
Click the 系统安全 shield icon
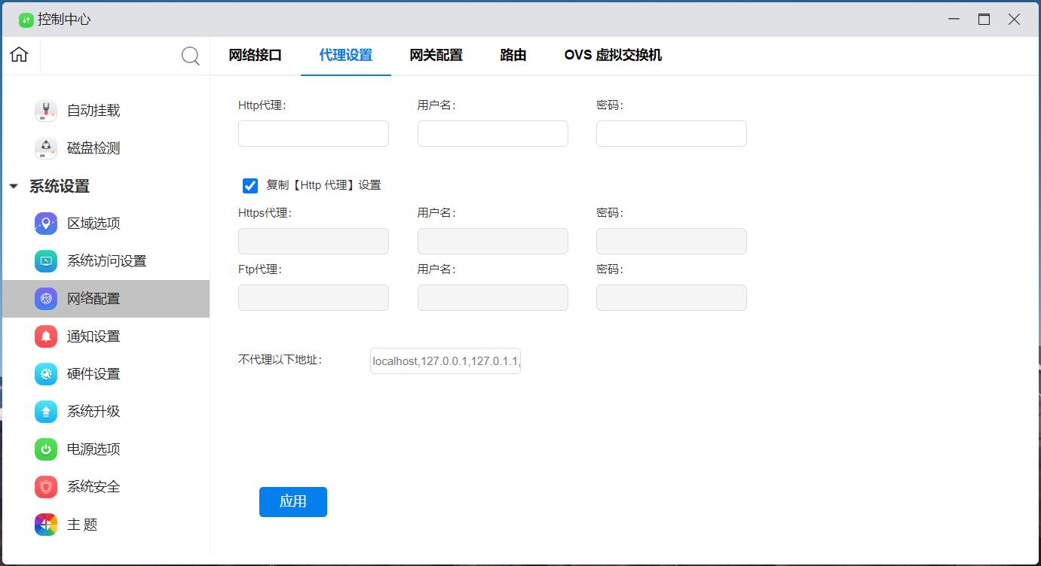pos(46,487)
